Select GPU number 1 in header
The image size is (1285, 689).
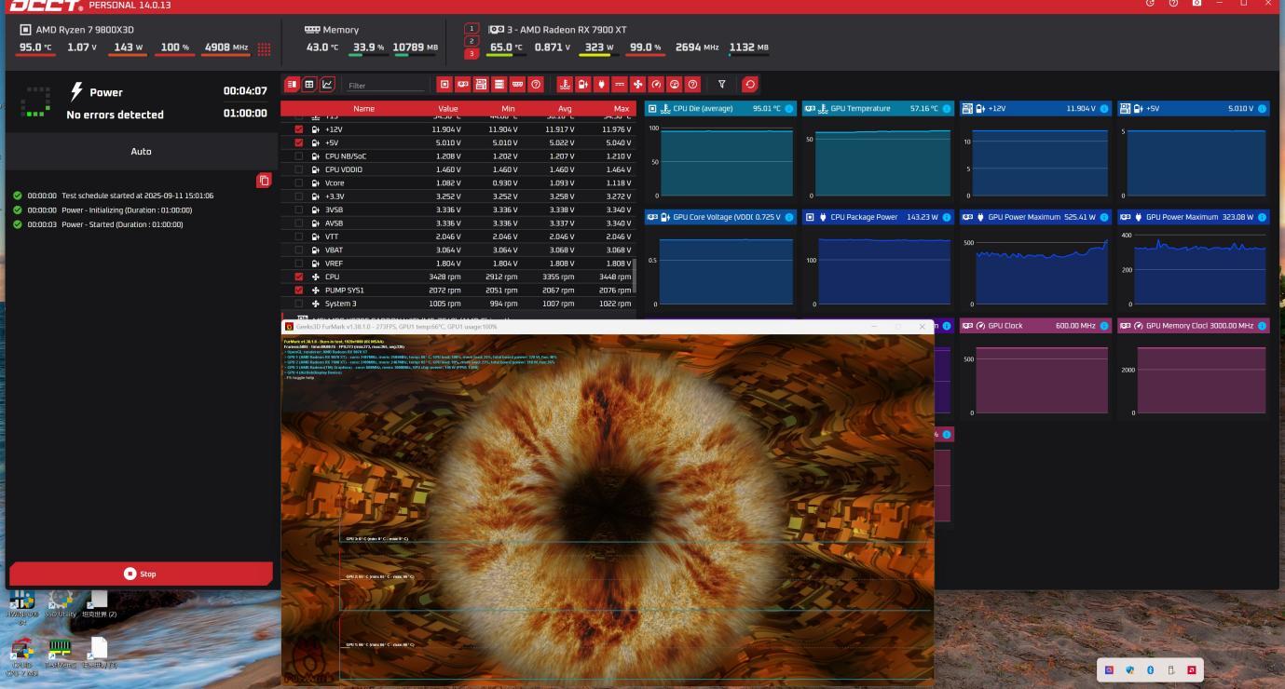pos(472,29)
